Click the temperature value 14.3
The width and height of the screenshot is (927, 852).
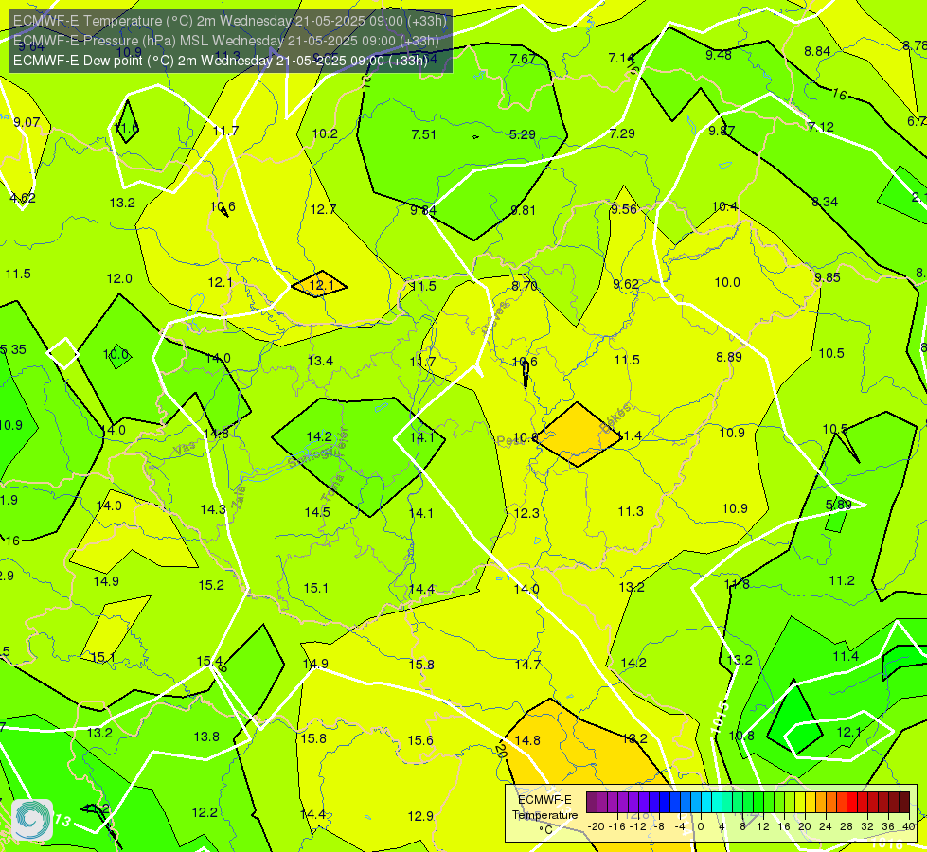pyautogui.click(x=213, y=509)
